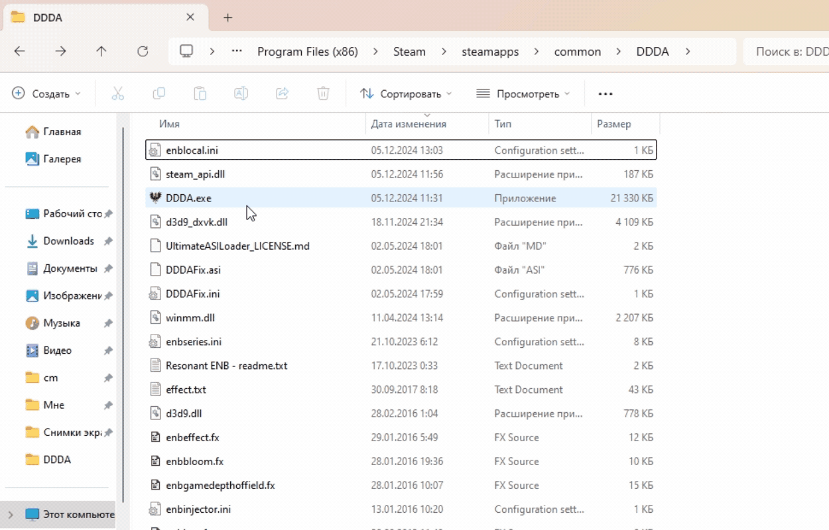The image size is (829, 530).
Task: Go up one folder level
Action: tap(101, 52)
